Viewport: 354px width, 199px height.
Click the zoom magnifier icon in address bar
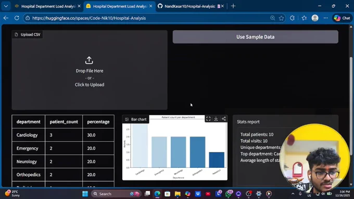tap(272, 18)
